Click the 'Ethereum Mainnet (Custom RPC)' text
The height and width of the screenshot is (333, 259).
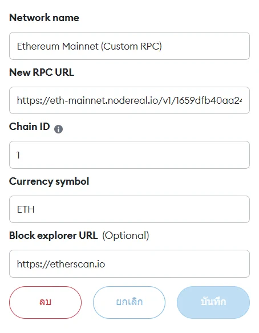[90, 46]
